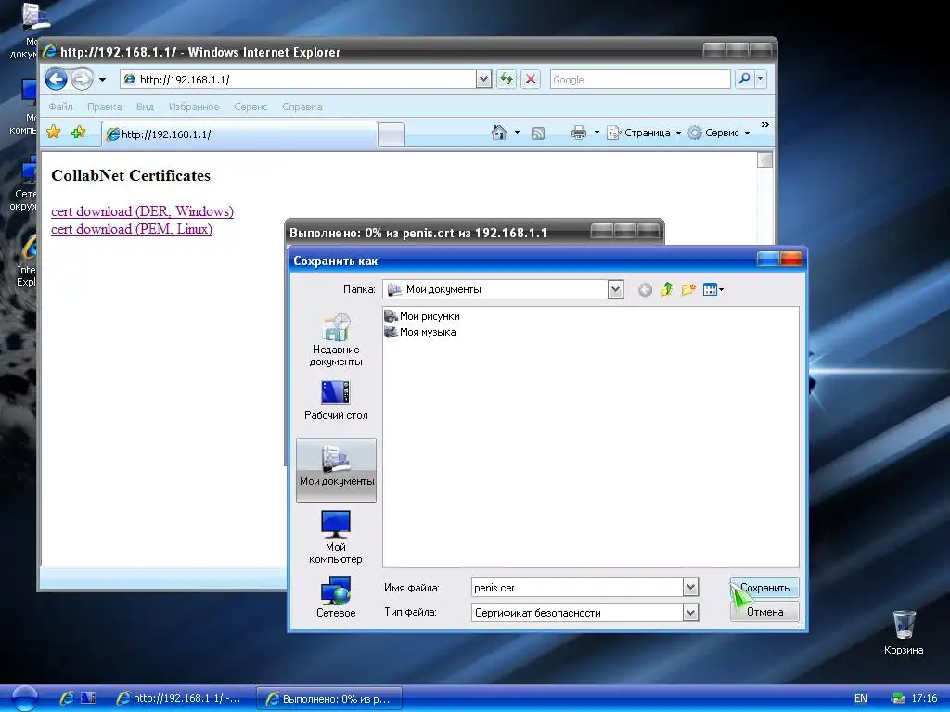This screenshot has height=712, width=950.
Task: Open the Избранное menu
Action: tap(194, 107)
